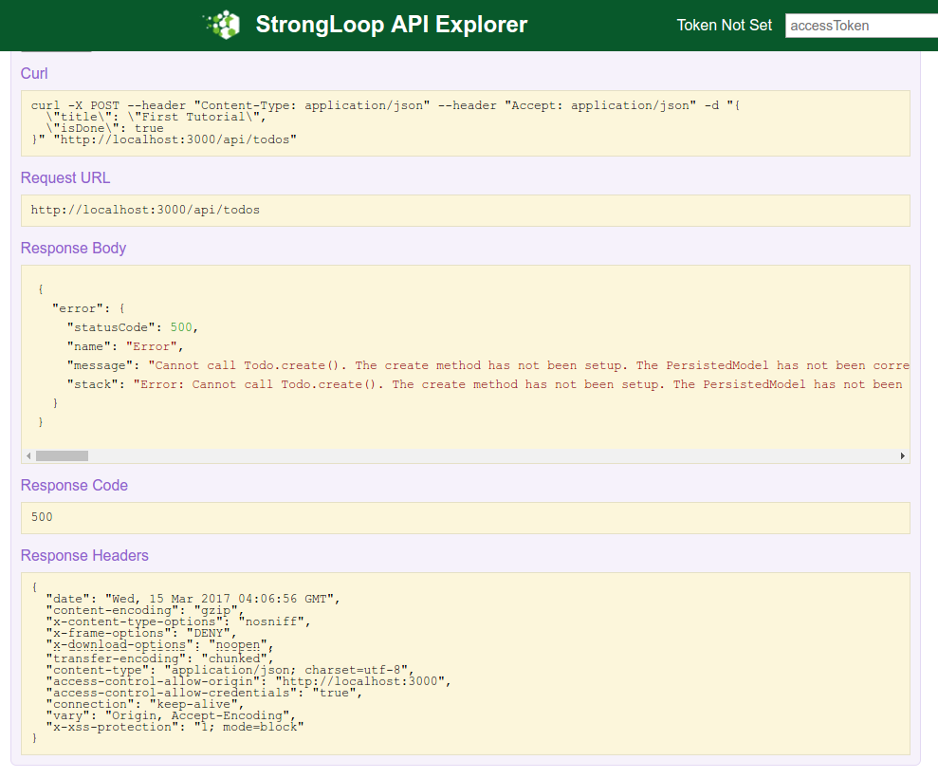Click the 500 response code value

coord(42,518)
